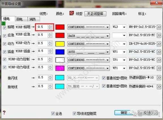Pick the red 应急 color swatch
The image size is (163, 120).
[60, 35]
